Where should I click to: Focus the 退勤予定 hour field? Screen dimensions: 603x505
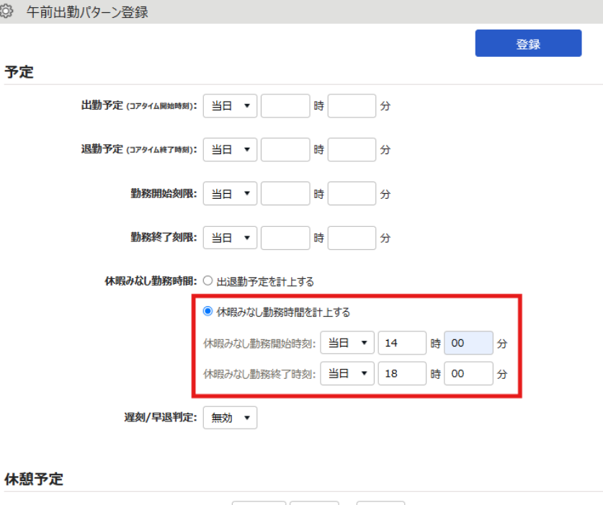coord(285,150)
